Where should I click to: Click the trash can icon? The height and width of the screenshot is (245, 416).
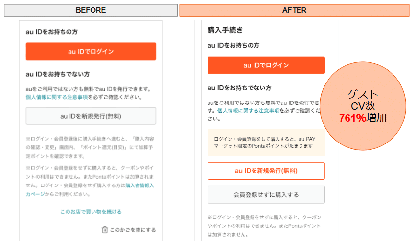point(105,230)
